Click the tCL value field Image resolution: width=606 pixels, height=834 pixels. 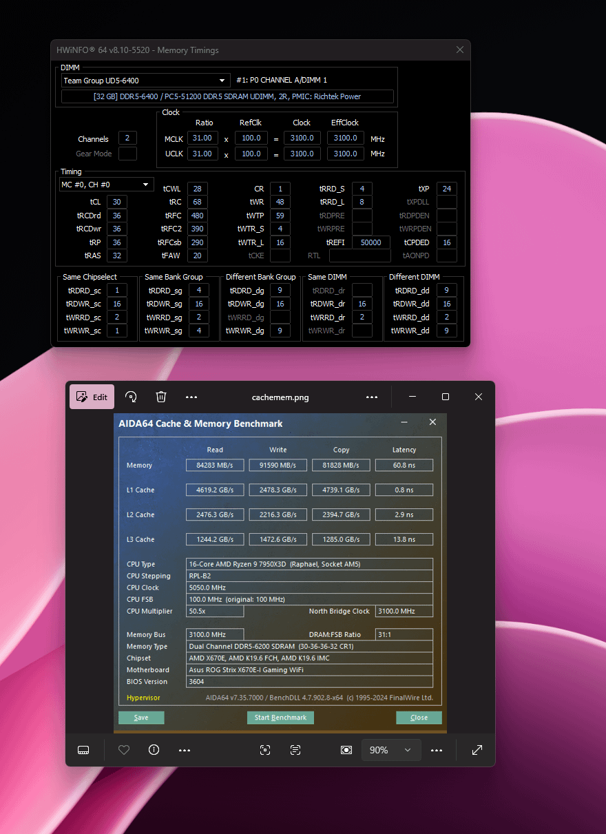click(116, 202)
